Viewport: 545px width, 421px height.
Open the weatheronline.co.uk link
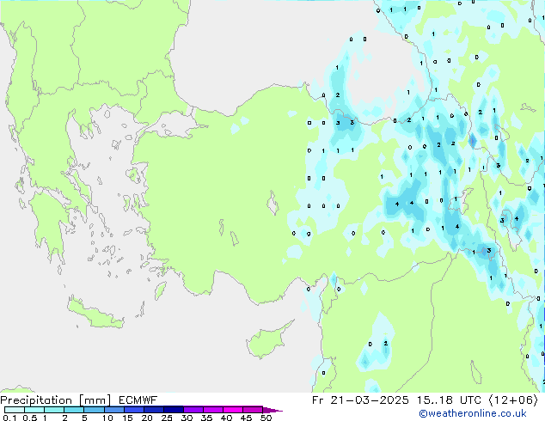pyautogui.click(x=472, y=413)
